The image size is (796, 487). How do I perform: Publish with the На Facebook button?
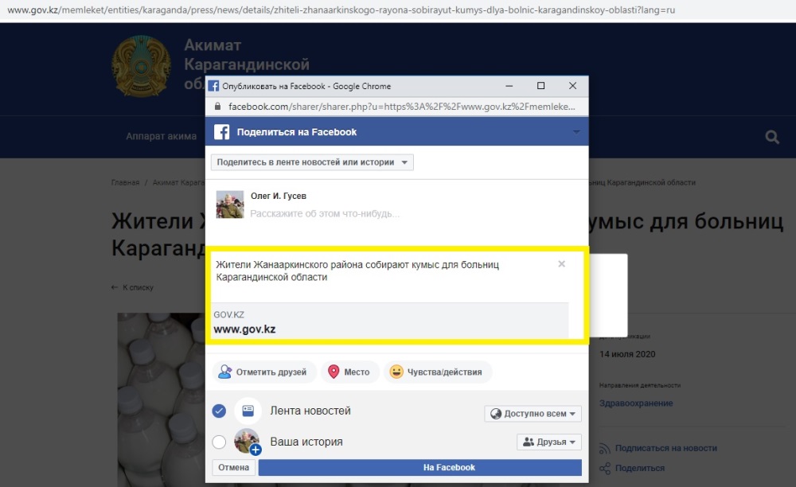[419, 467]
